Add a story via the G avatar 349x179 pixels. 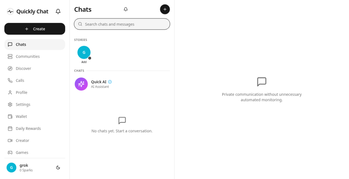pos(84,52)
